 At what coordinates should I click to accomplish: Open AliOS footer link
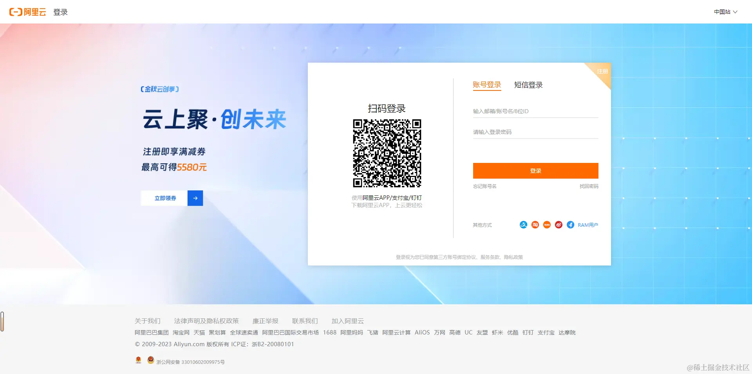(422, 332)
